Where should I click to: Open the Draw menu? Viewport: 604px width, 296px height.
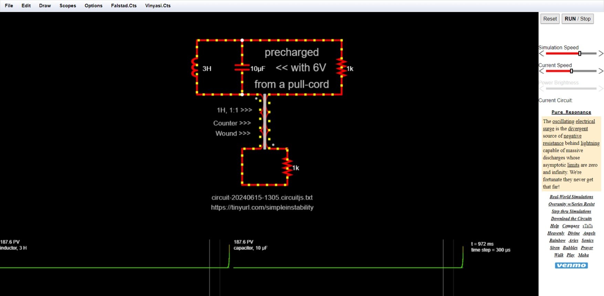45,6
